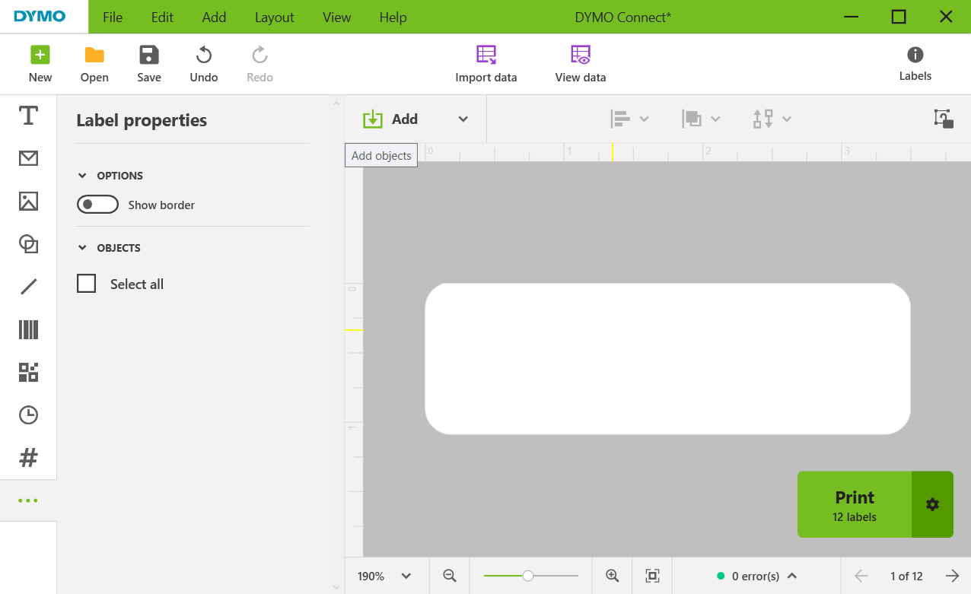
Task: Collapse the OPTIONS section
Action: (x=83, y=176)
